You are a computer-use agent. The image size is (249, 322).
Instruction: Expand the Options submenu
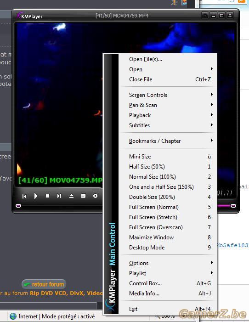[168, 263]
